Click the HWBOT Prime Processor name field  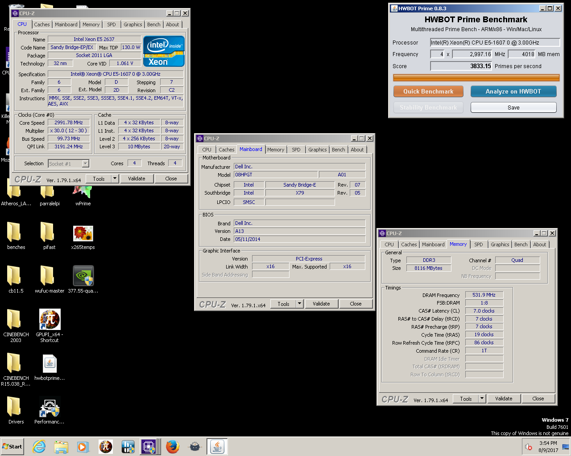495,42
